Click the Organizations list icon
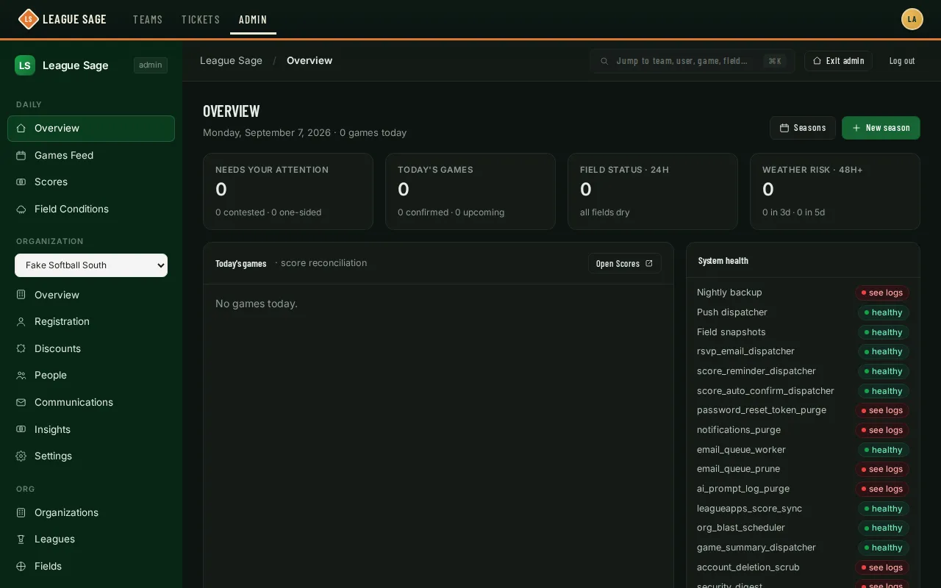941x588 pixels. [21, 512]
